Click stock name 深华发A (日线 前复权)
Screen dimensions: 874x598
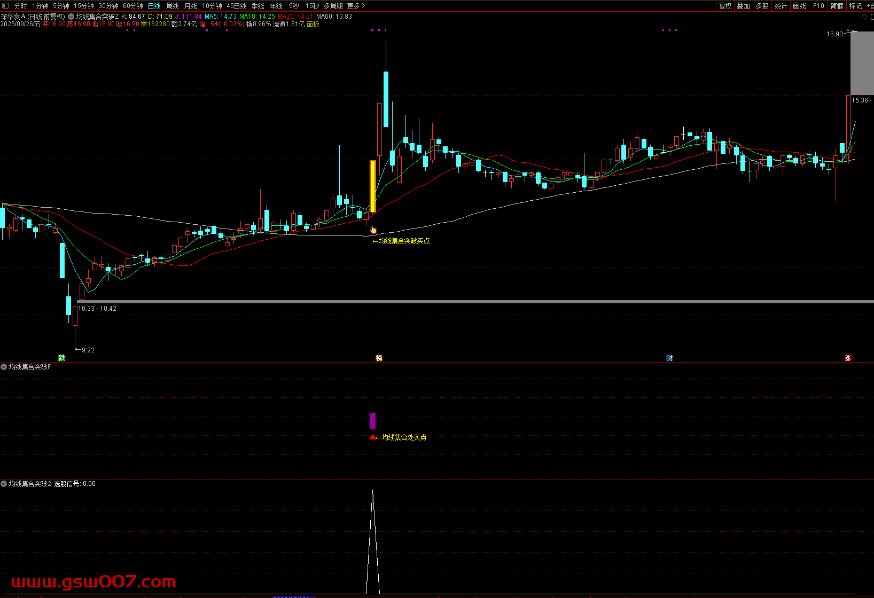click(33, 17)
